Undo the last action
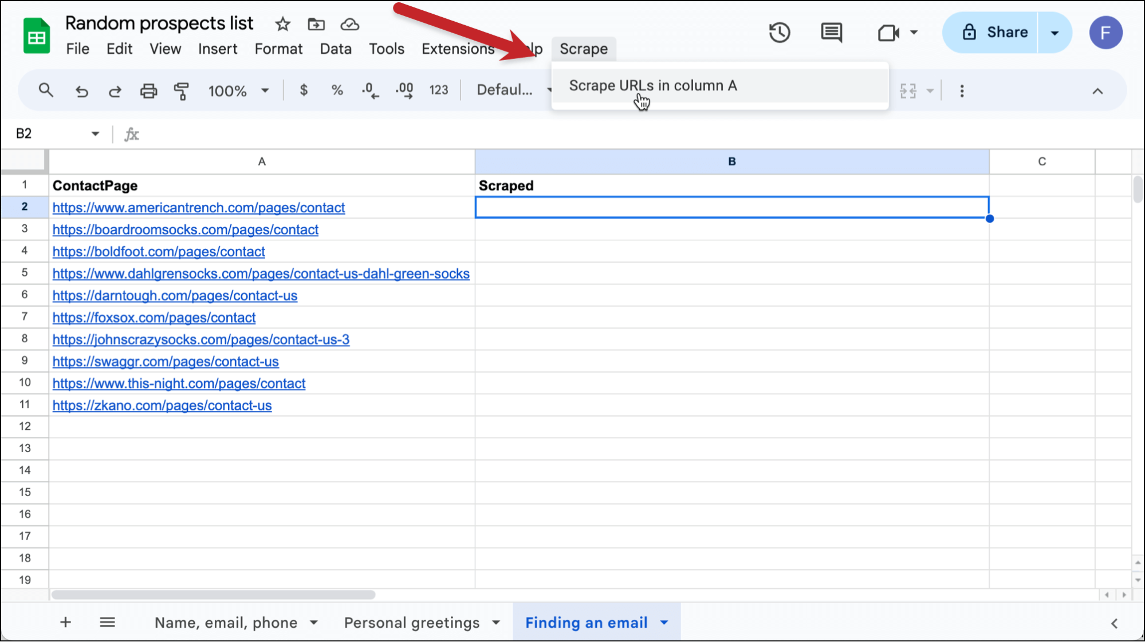The height and width of the screenshot is (642, 1145). click(81, 91)
